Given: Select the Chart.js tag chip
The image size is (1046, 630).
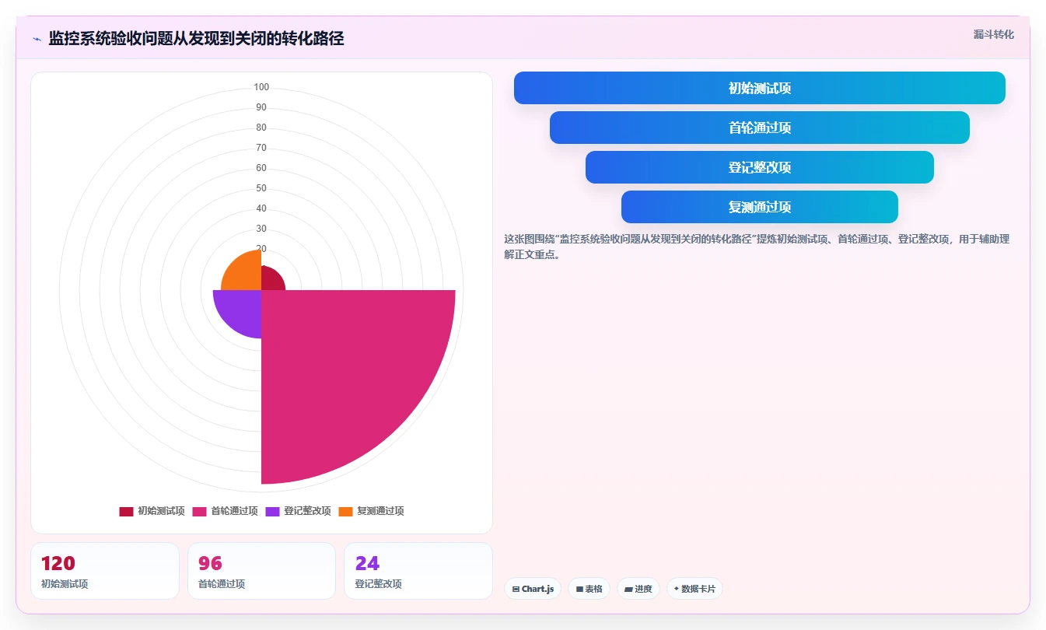Looking at the screenshot, I should pyautogui.click(x=533, y=589).
